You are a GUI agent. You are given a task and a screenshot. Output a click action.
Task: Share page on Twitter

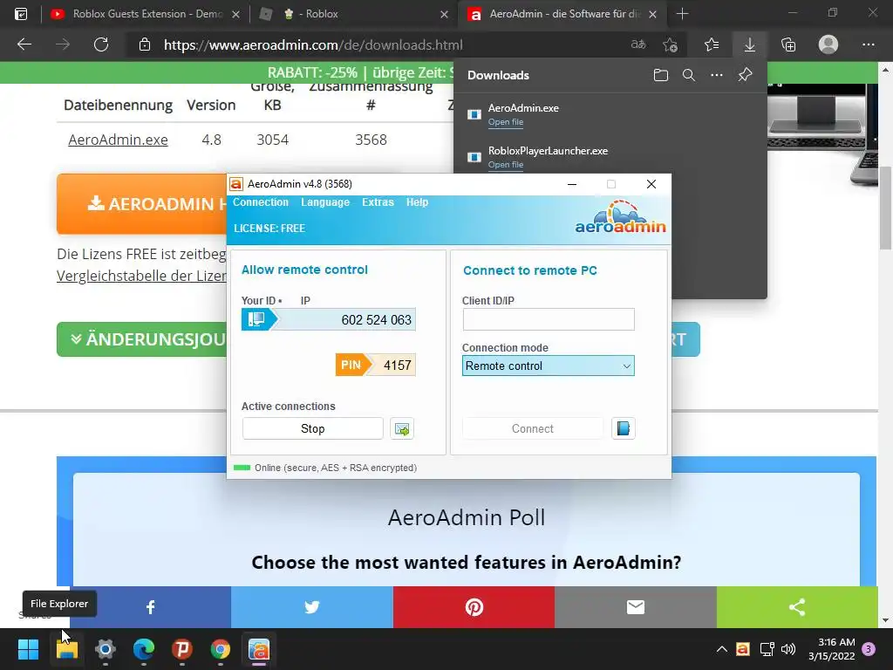tap(312, 607)
